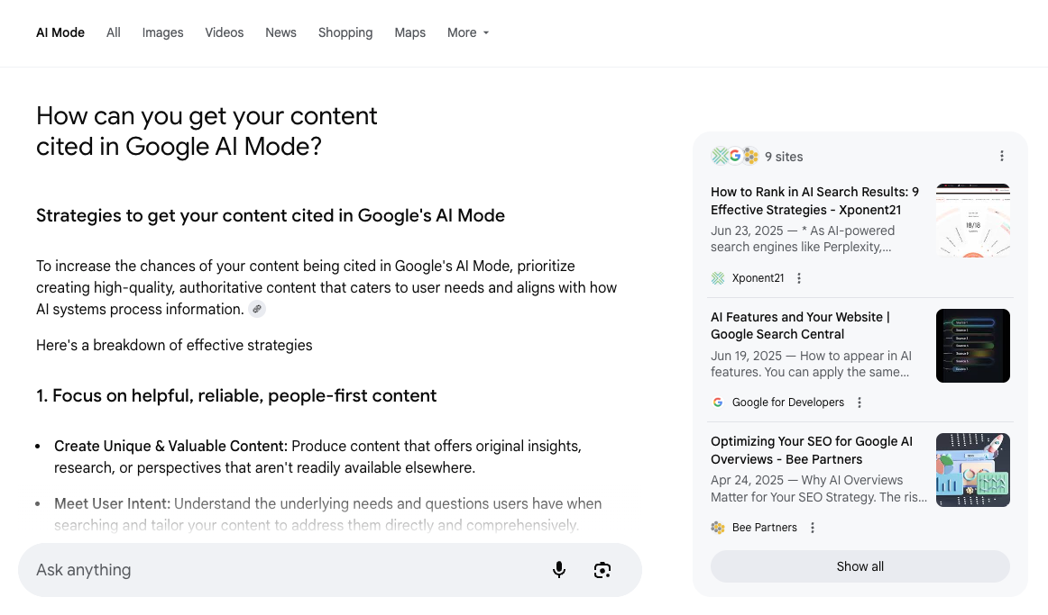Switch to the All tab
Viewport: 1048px width, 615px height.
pos(114,32)
